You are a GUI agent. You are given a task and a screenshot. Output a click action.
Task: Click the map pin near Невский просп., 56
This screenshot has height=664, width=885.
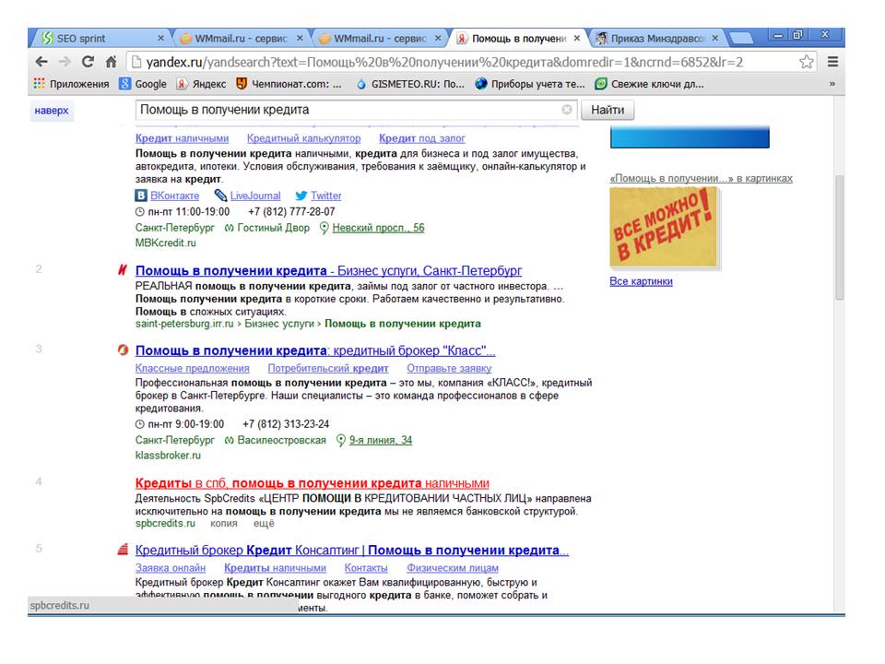324,228
